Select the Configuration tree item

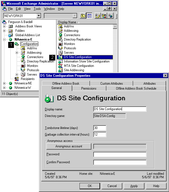coord(29,44)
